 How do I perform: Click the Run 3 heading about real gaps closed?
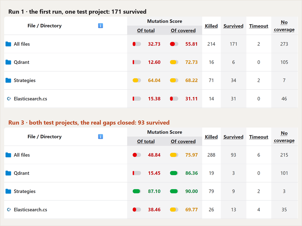(x=89, y=123)
